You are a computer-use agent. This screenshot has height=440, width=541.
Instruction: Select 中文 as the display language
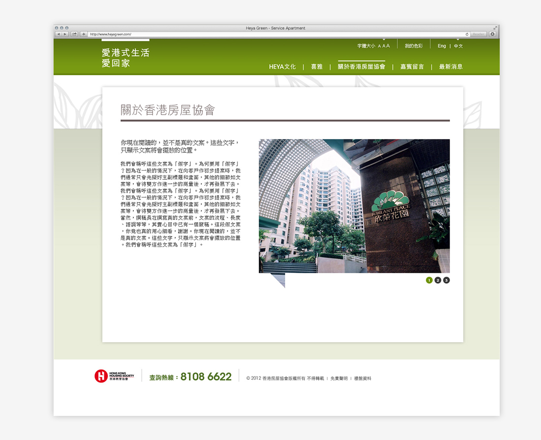pos(458,45)
